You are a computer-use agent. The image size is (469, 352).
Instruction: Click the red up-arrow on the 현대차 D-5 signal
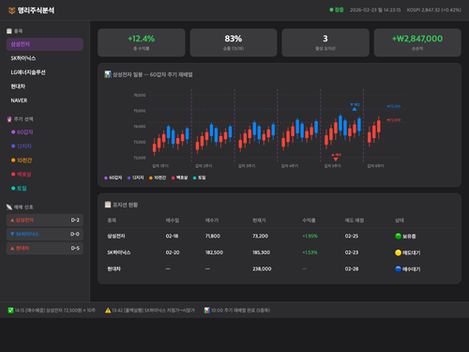(x=12, y=248)
